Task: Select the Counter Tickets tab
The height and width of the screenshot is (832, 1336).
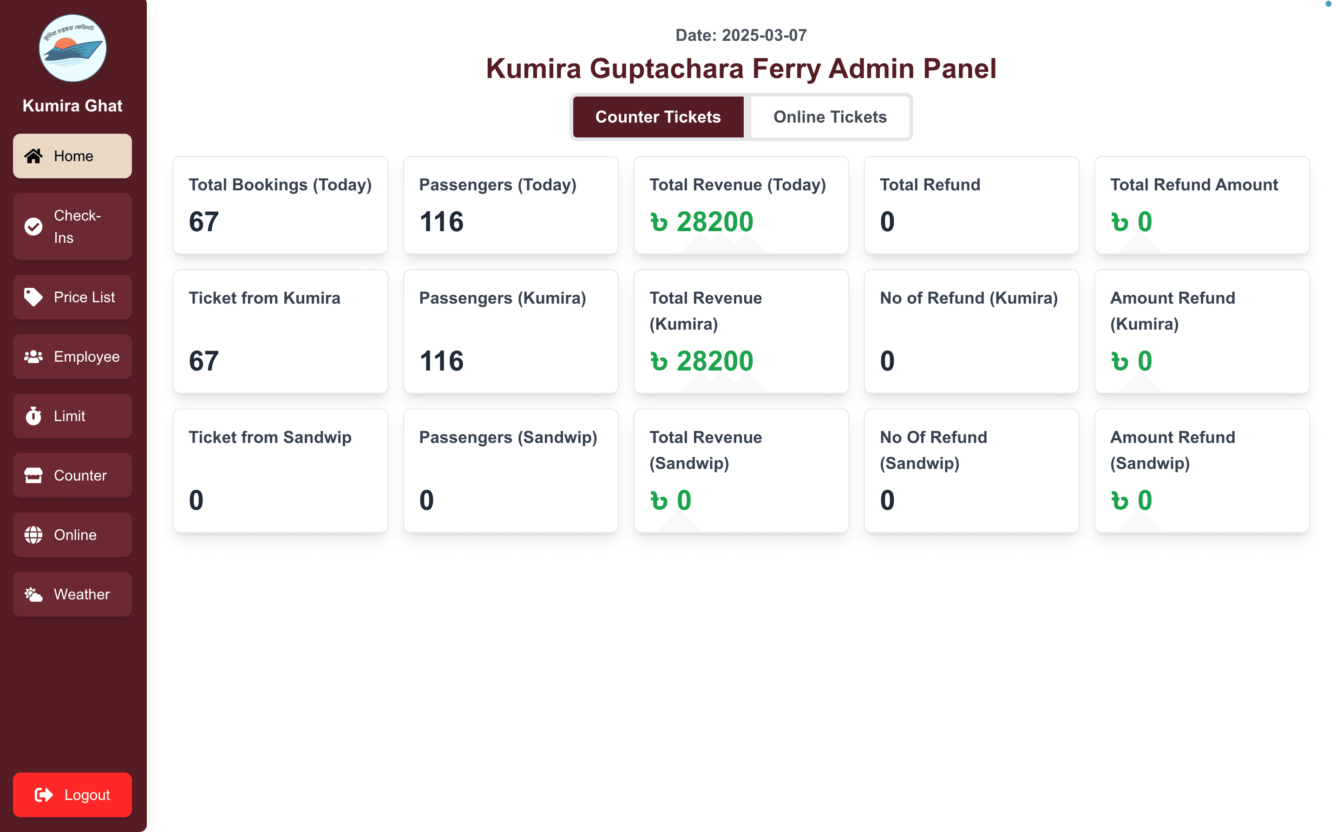Action: pyautogui.click(x=658, y=117)
